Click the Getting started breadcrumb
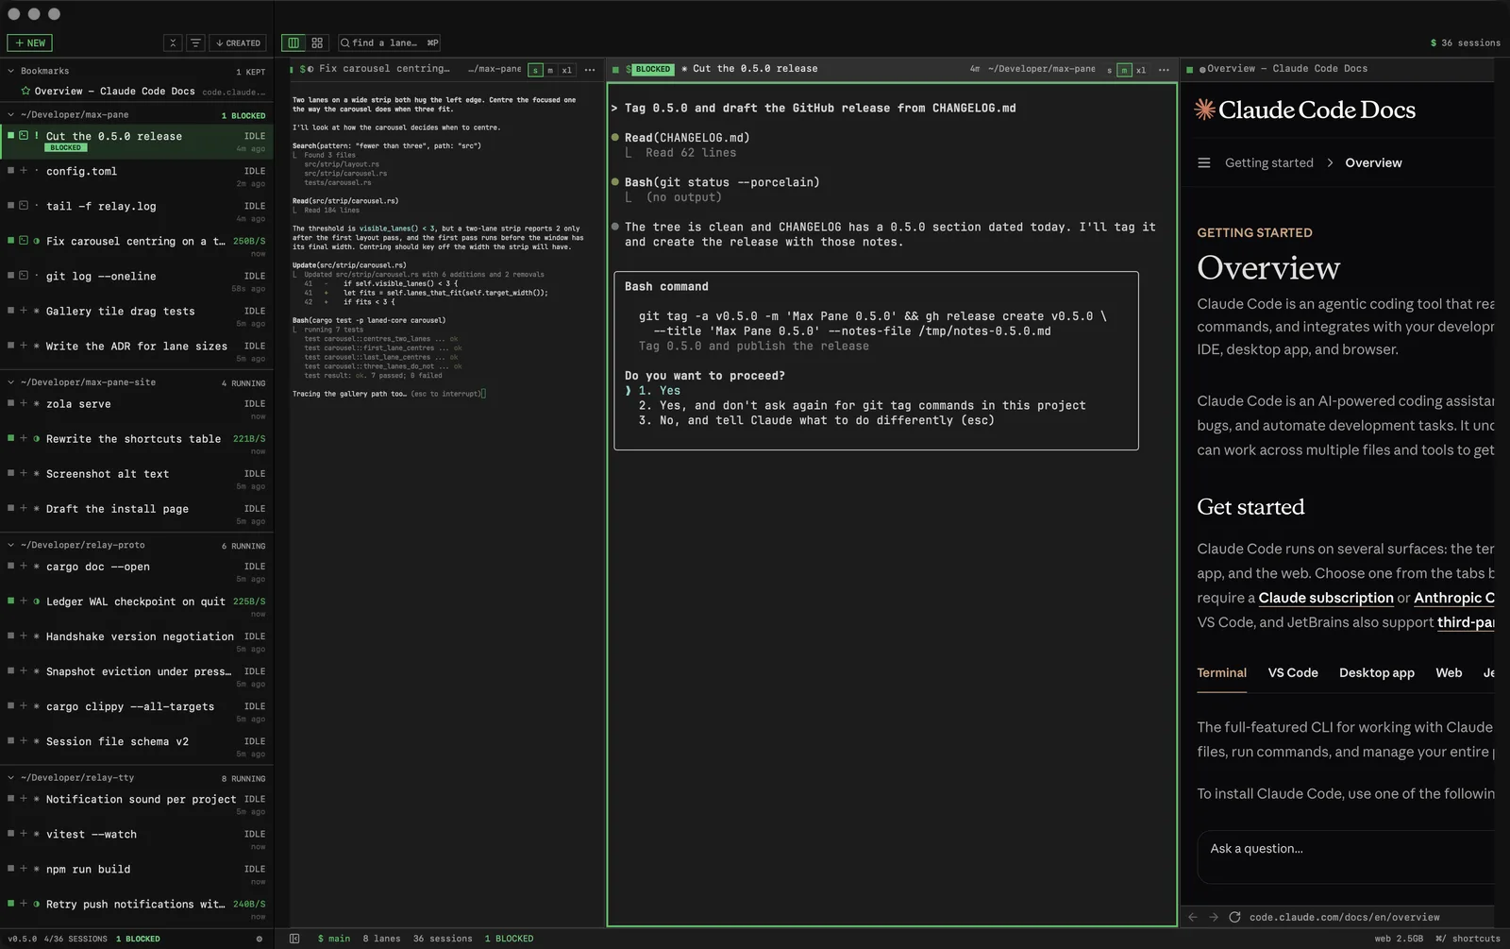This screenshot has height=949, width=1510. coord(1268,163)
